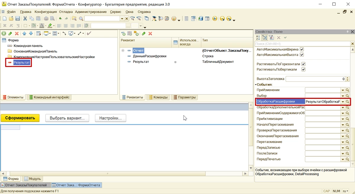Screen dimensions: 355x194
Task: Expand the Отчет attribute tree node
Action: coord(123,51)
